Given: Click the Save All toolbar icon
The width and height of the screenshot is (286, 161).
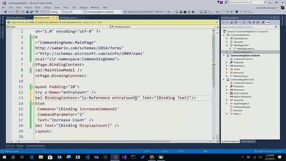Looking at the screenshot, I should (31, 12).
